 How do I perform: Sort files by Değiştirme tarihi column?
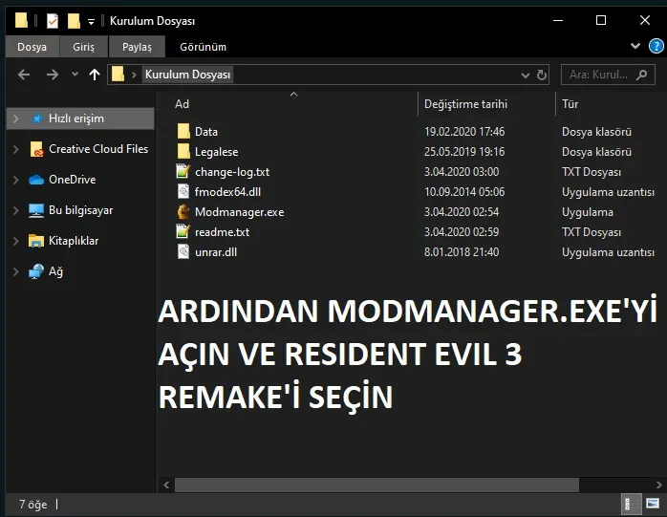[x=465, y=104]
